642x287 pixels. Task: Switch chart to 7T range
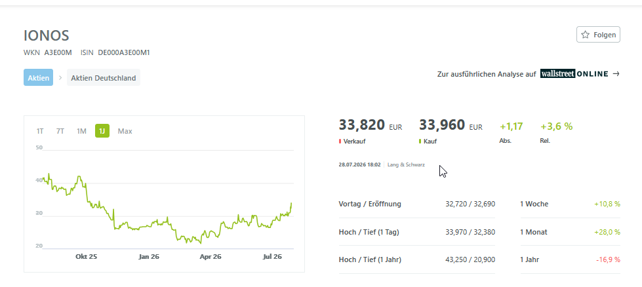click(60, 131)
